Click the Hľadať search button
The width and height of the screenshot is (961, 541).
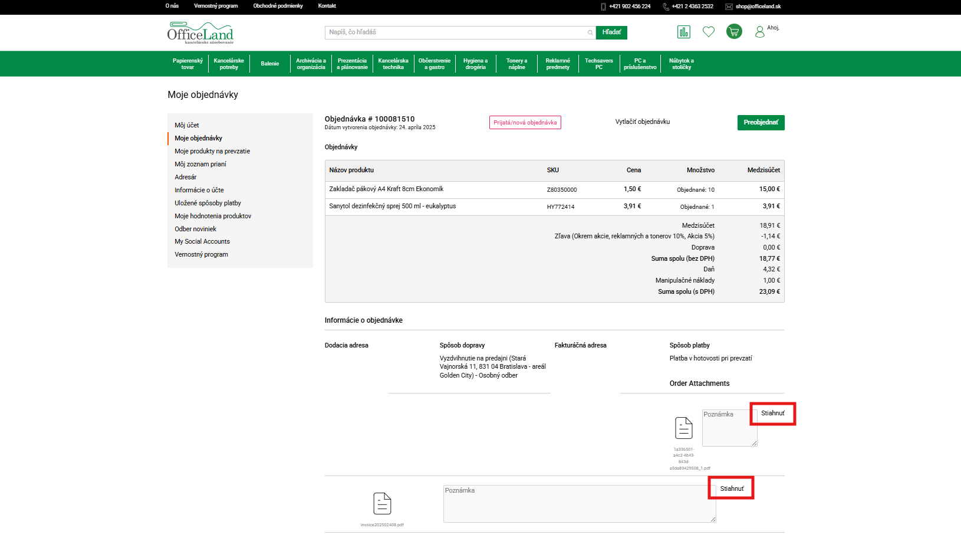pos(611,32)
